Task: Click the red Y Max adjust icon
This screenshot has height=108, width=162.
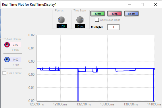Action: coord(7,45)
